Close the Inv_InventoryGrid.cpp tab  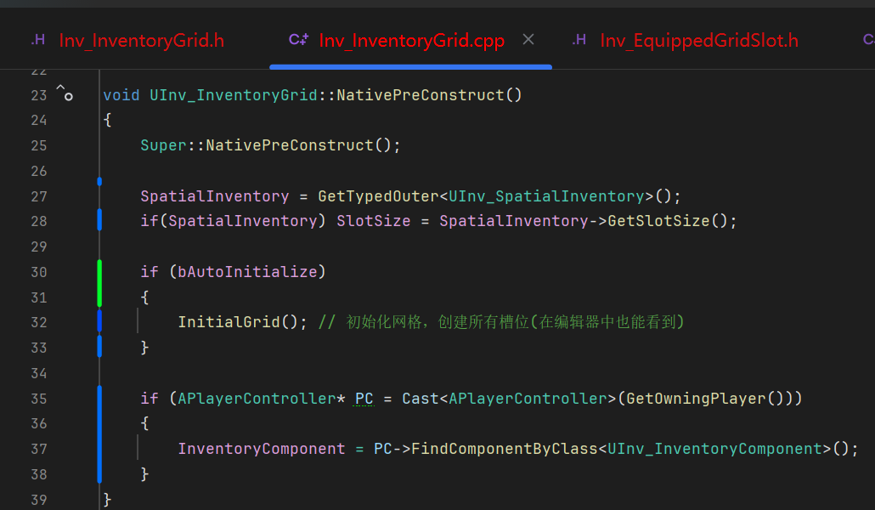coord(528,40)
